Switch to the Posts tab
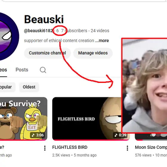Viewport: 167px width, 167px height. pos(22,70)
